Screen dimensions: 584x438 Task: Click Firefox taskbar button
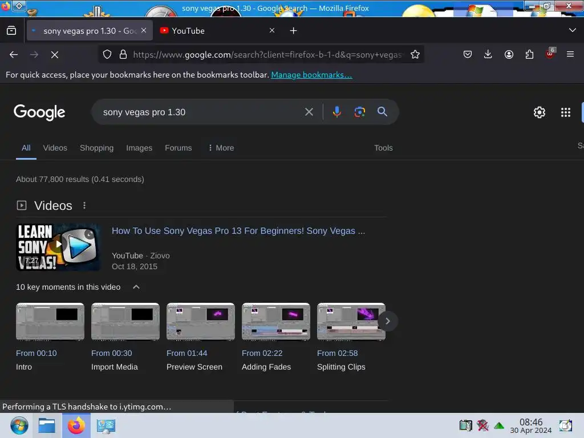(x=76, y=425)
